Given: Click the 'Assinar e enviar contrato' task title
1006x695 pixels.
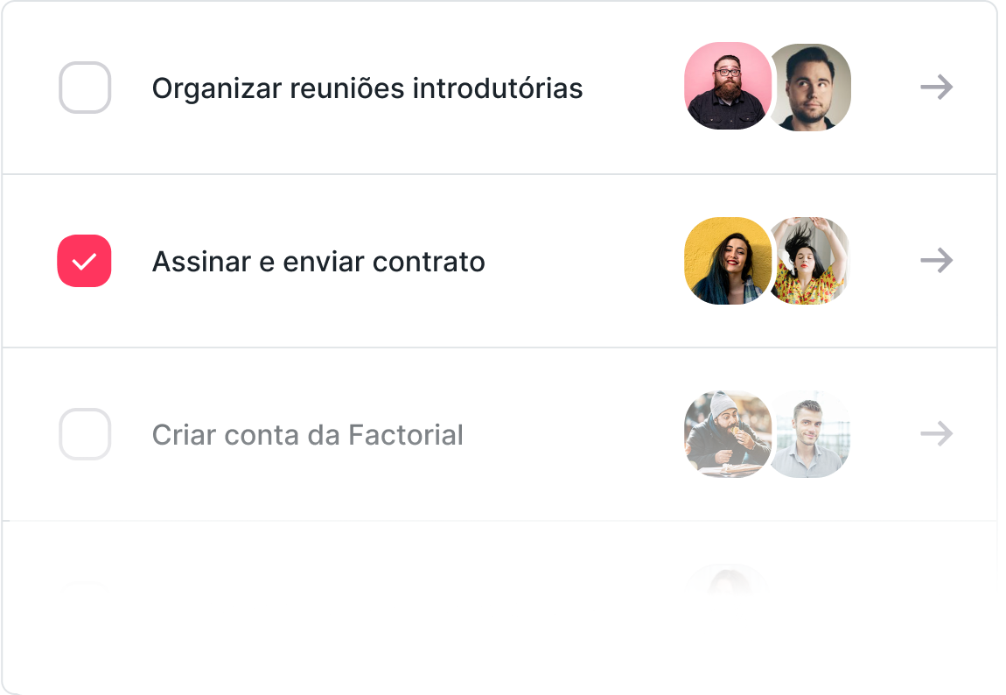Looking at the screenshot, I should 318,262.
